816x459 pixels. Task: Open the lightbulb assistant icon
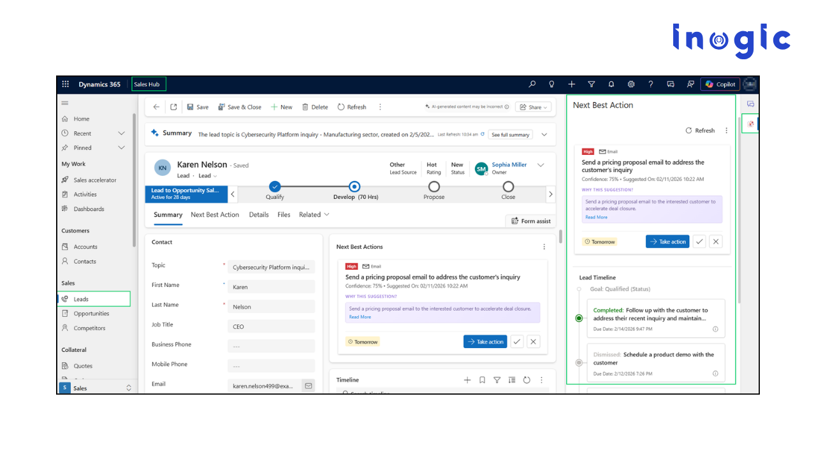551,84
